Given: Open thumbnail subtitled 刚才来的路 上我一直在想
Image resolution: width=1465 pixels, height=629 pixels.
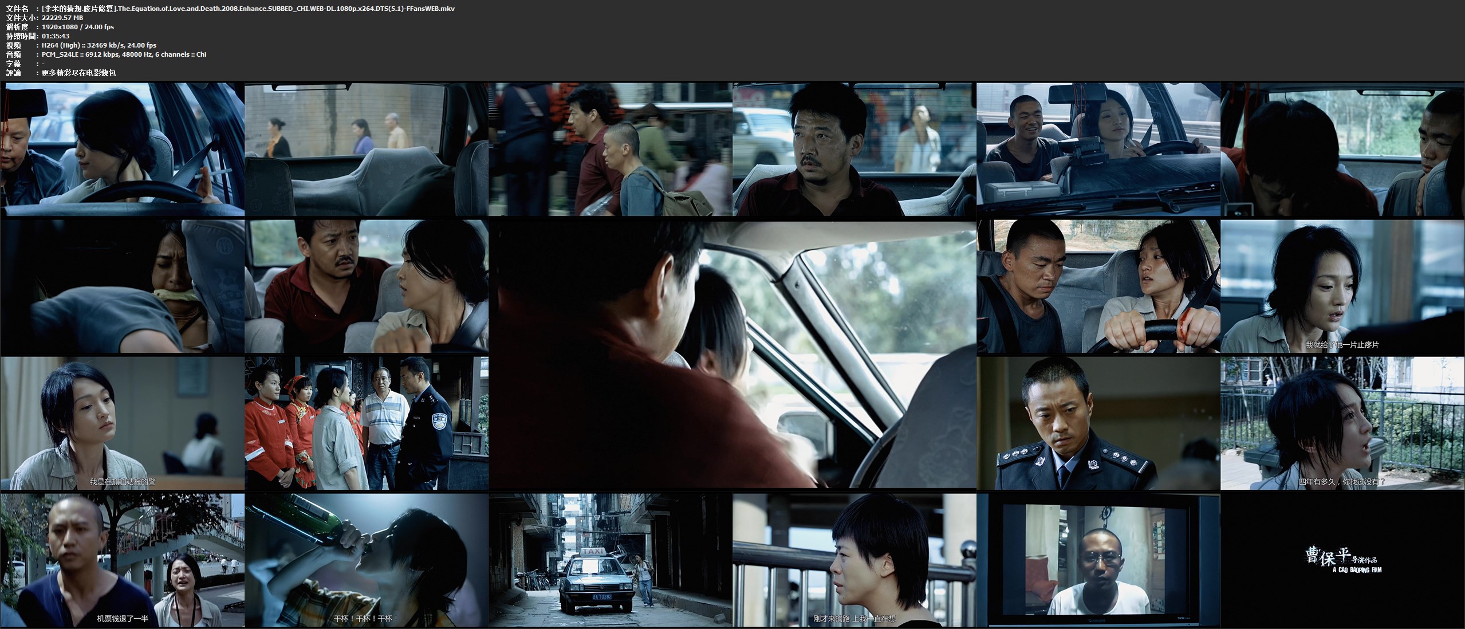Looking at the screenshot, I should point(854,560).
